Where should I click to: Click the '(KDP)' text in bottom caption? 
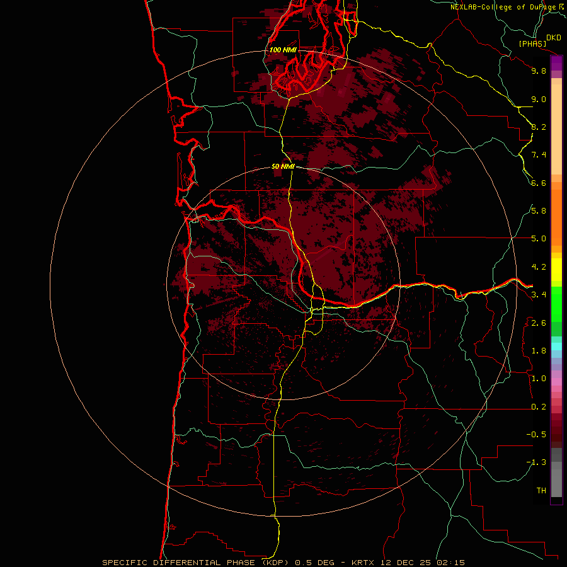click(x=276, y=563)
